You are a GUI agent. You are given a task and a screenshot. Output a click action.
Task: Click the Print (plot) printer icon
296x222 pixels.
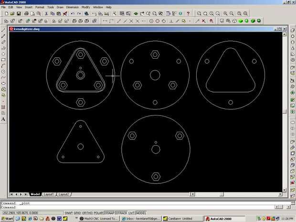coord(26,13)
